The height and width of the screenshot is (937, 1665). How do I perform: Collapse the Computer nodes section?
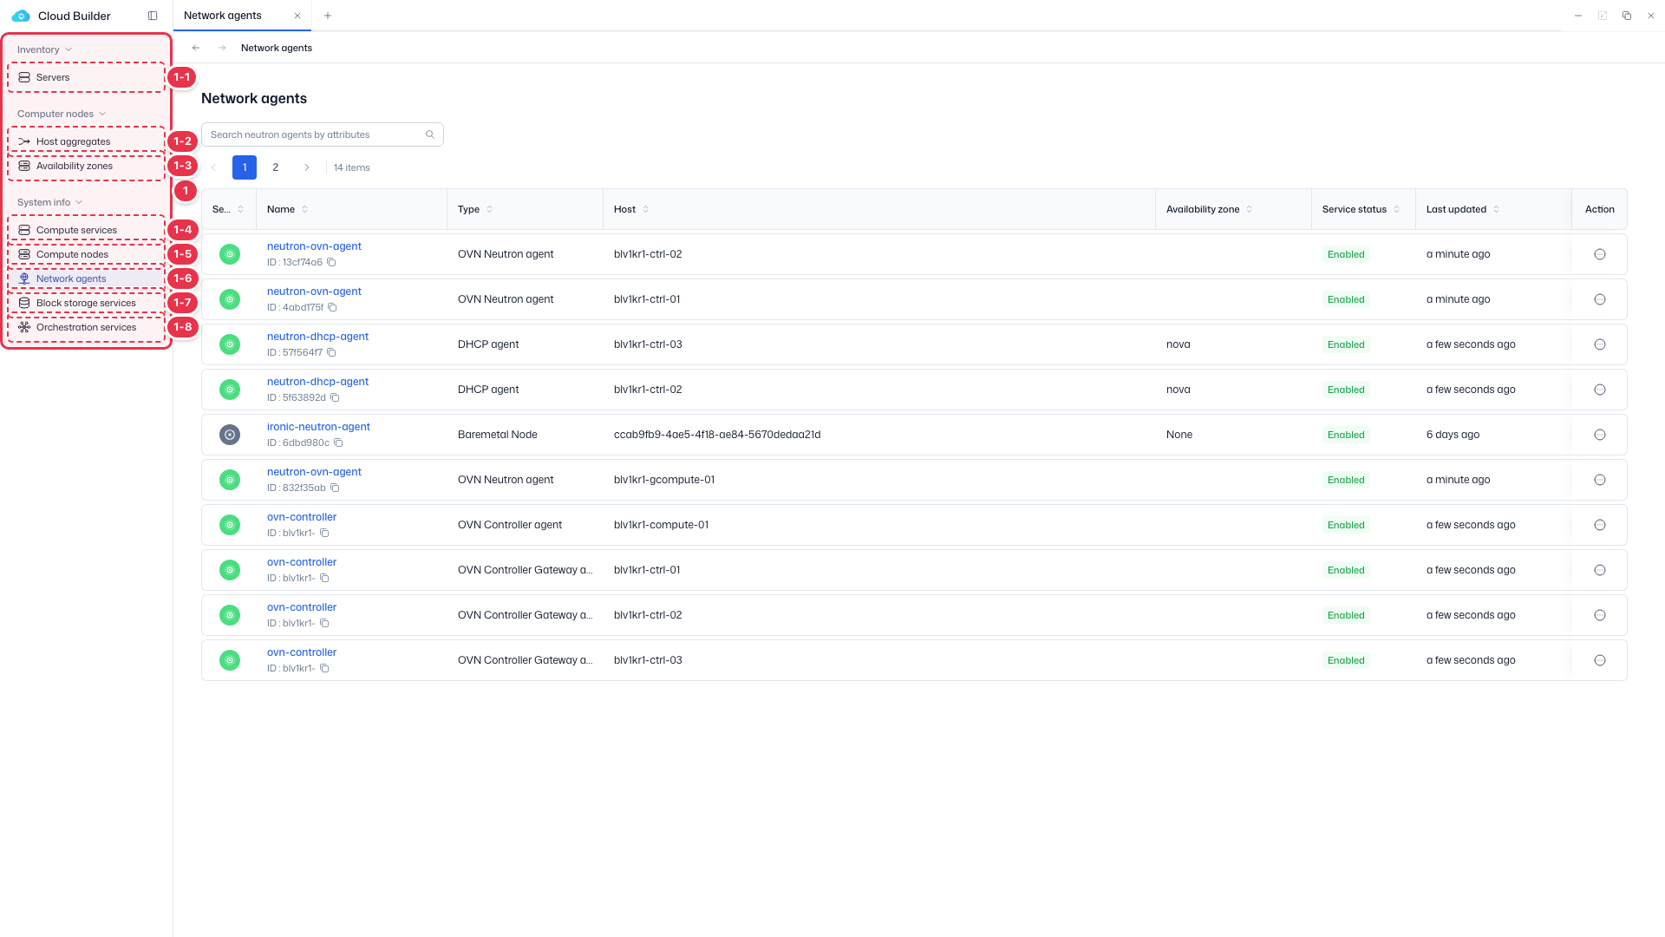61,114
